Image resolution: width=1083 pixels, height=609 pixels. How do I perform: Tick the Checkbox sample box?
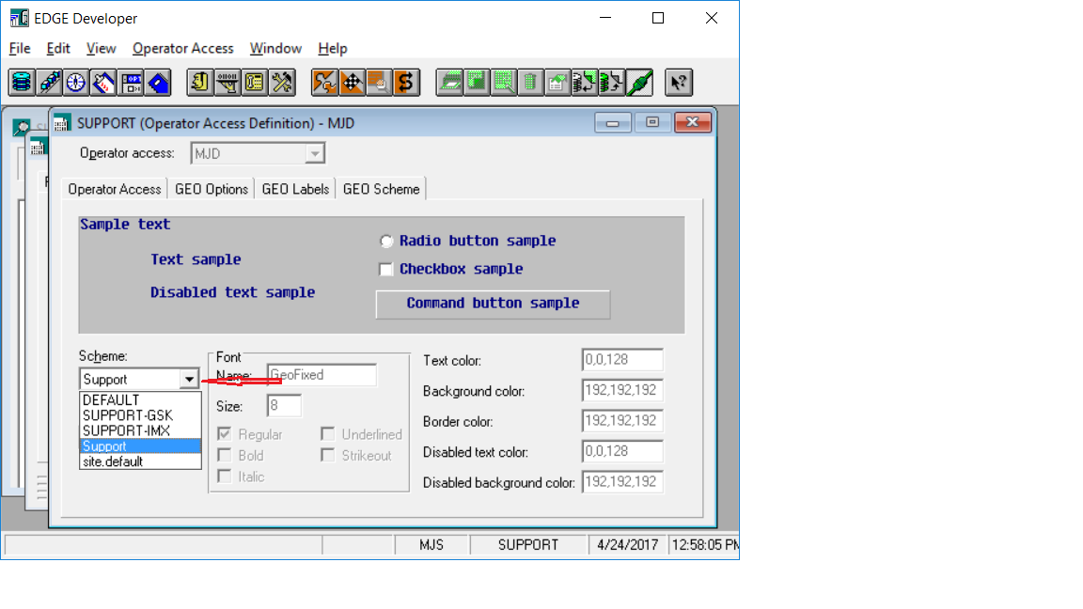click(386, 270)
